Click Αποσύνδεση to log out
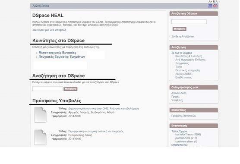The height and width of the screenshot is (164, 240). (179, 93)
